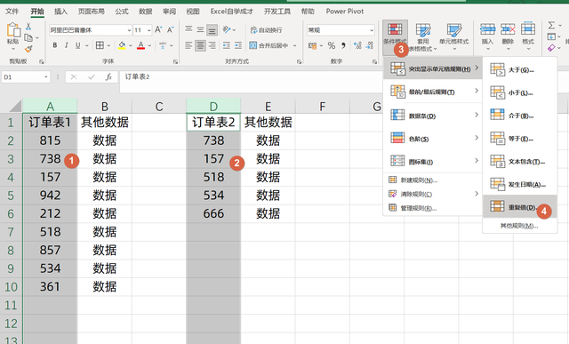
Task: Click the middle align icon
Action: (200, 29)
